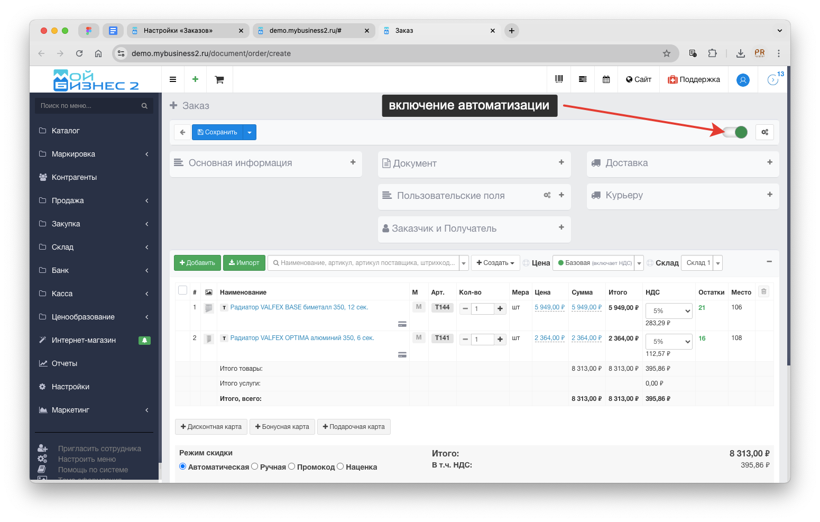The image size is (820, 522).
Task: Add Дисконтная карта
Action: 211,427
